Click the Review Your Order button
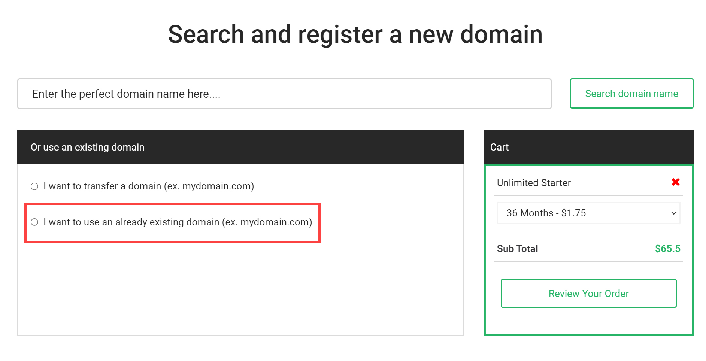This screenshot has width=706, height=361. [x=588, y=293]
